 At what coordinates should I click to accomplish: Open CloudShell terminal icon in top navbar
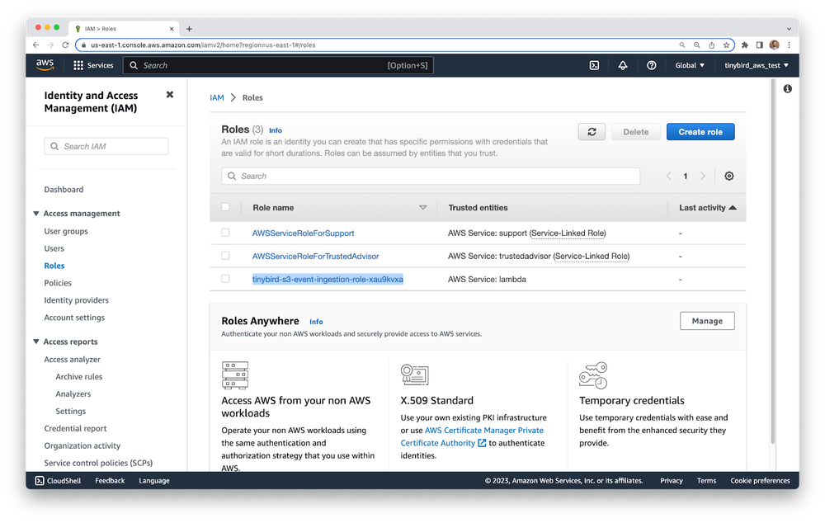594,65
